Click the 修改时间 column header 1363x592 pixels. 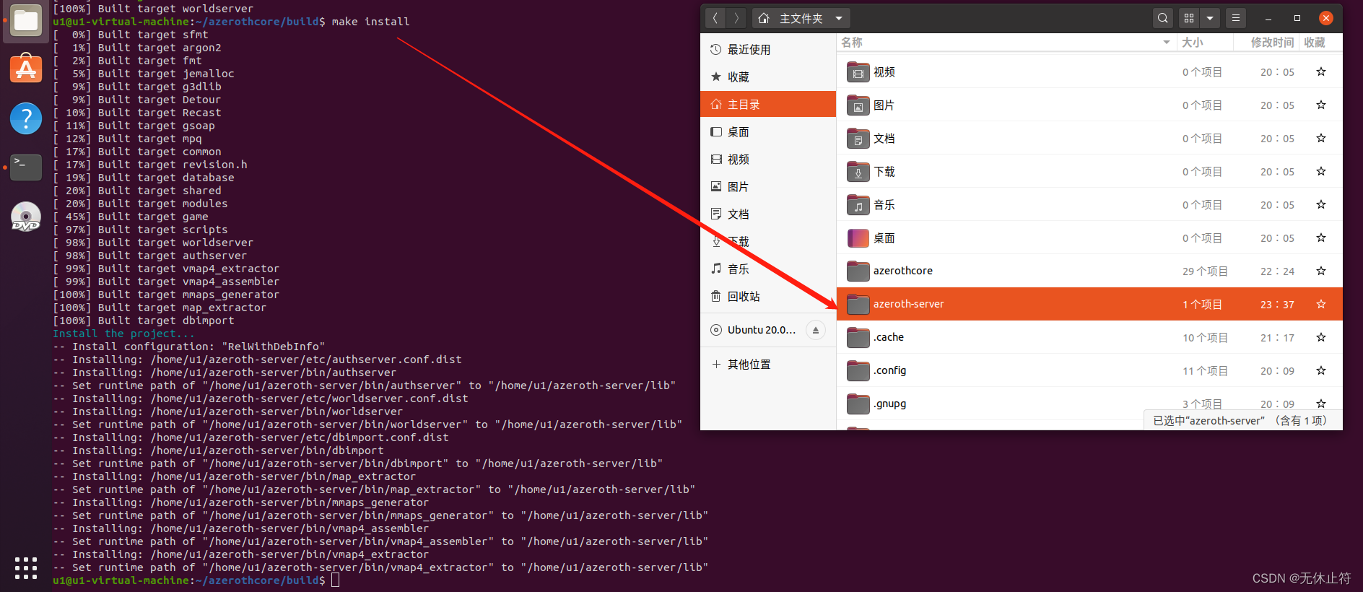pyautogui.click(x=1271, y=43)
